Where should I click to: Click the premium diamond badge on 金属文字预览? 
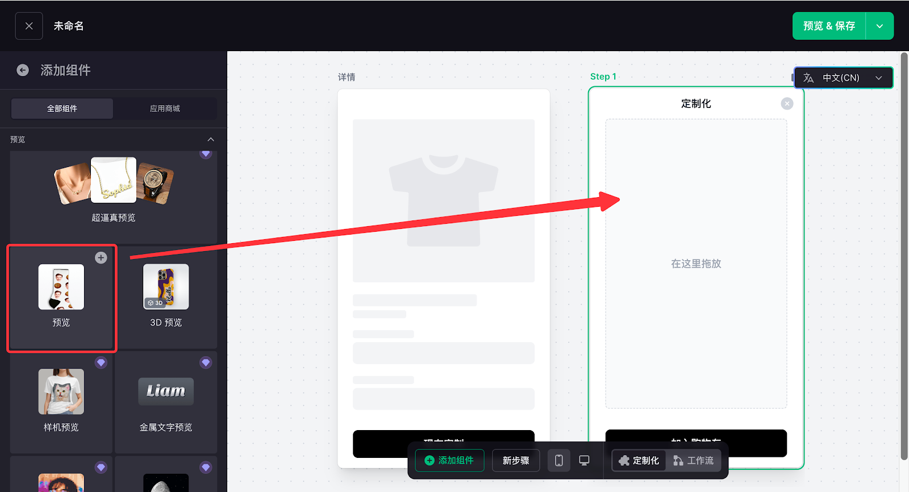[206, 362]
